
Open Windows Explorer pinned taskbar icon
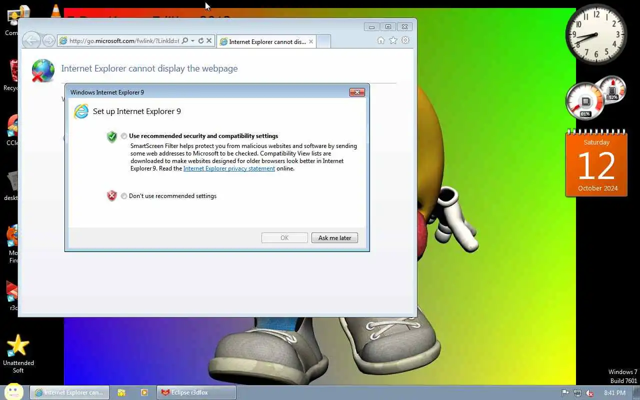121,392
